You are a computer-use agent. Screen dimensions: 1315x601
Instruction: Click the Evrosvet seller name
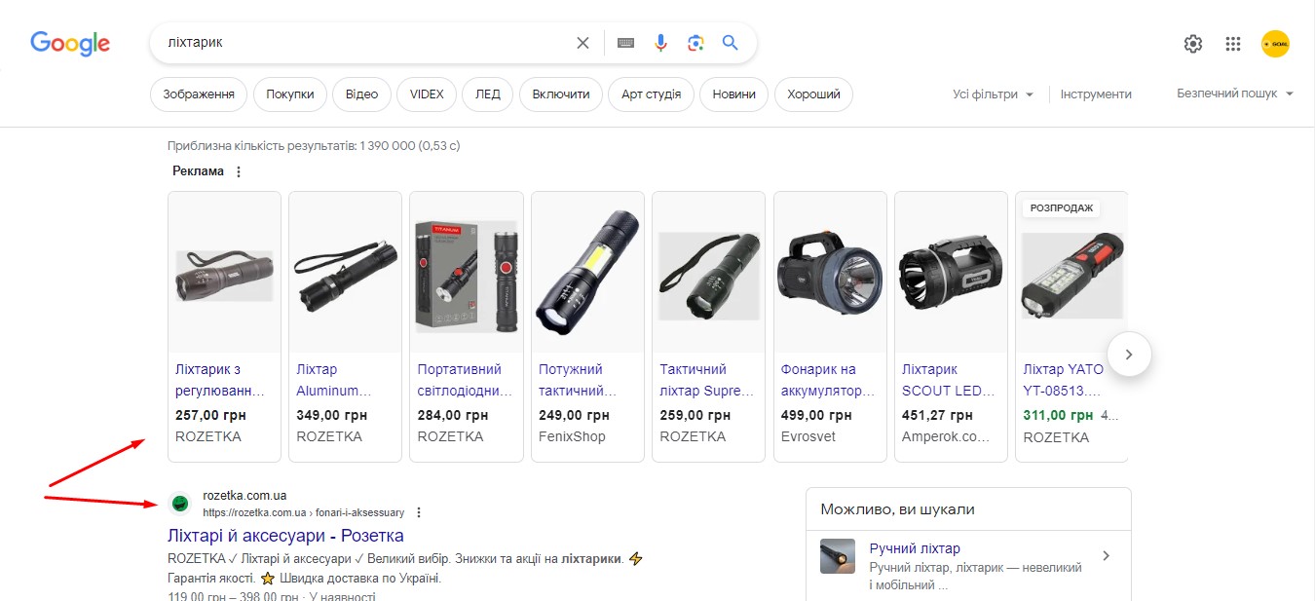pyautogui.click(x=808, y=436)
